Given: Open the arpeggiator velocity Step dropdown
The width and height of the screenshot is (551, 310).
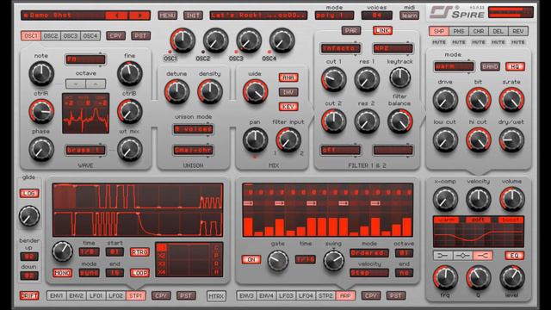Looking at the screenshot, I should click(x=369, y=273).
